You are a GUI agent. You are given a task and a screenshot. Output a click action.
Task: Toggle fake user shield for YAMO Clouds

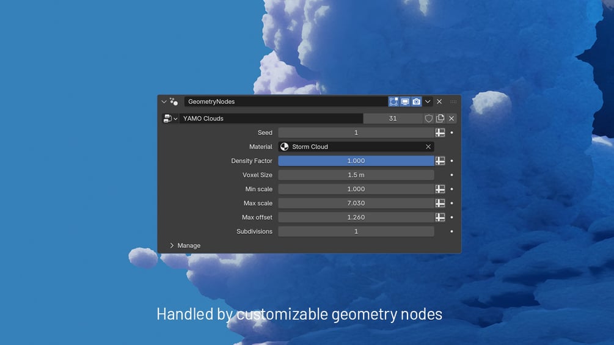[429, 118]
